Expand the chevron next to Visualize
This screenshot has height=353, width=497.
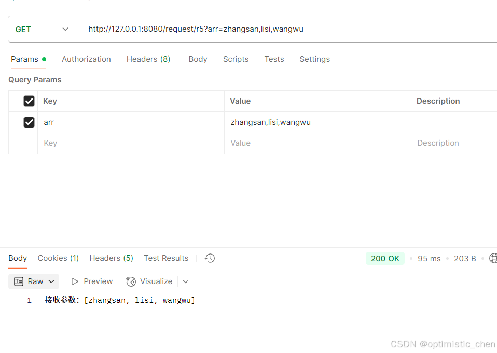[x=186, y=281]
